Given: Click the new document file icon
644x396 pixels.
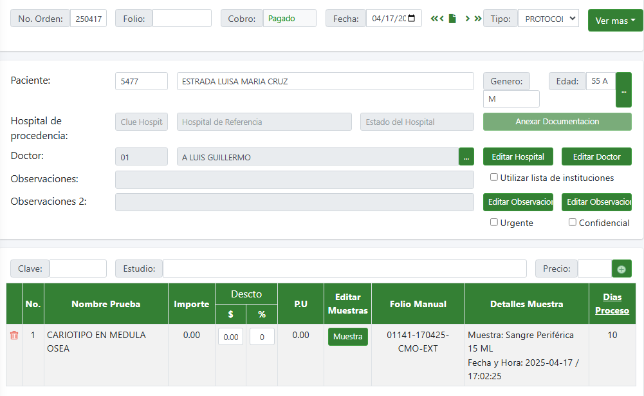Looking at the screenshot, I should click(x=452, y=19).
